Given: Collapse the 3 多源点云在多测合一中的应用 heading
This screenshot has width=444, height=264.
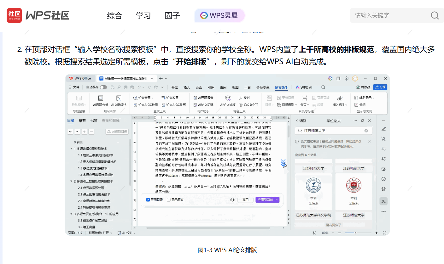Looking at the screenshot, I should click(x=72, y=214).
